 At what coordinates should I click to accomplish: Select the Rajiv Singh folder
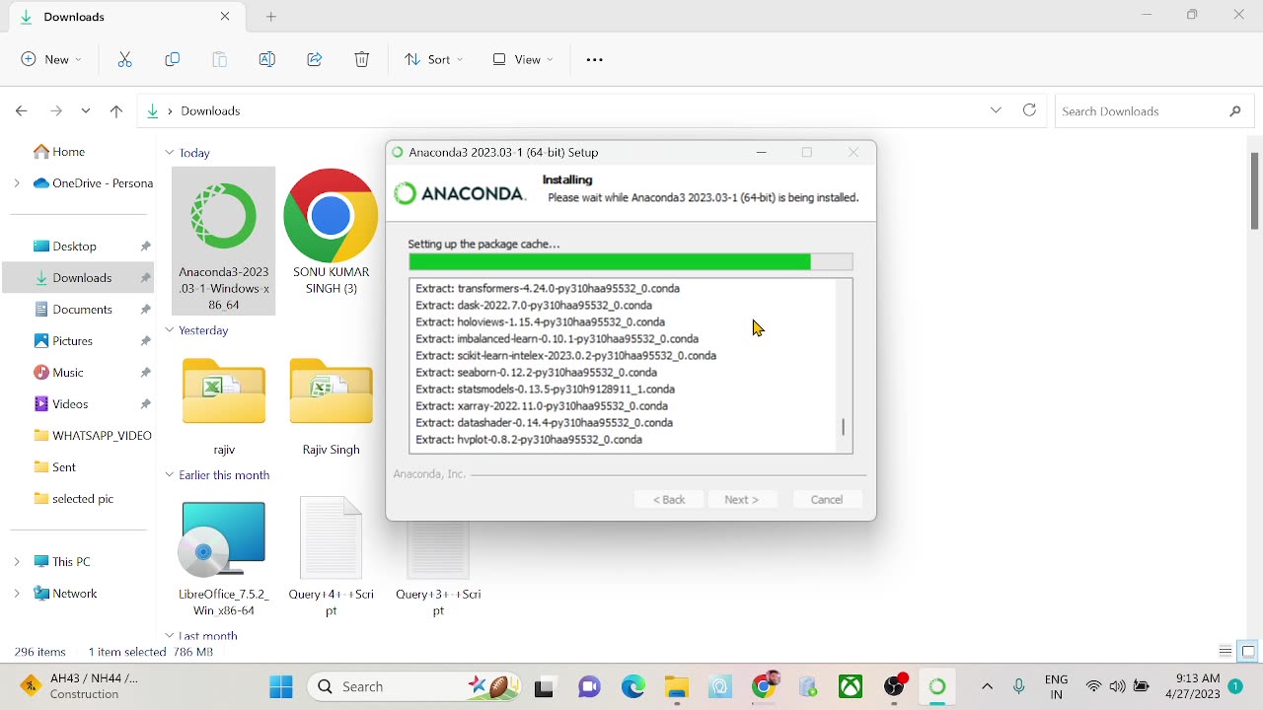(331, 405)
